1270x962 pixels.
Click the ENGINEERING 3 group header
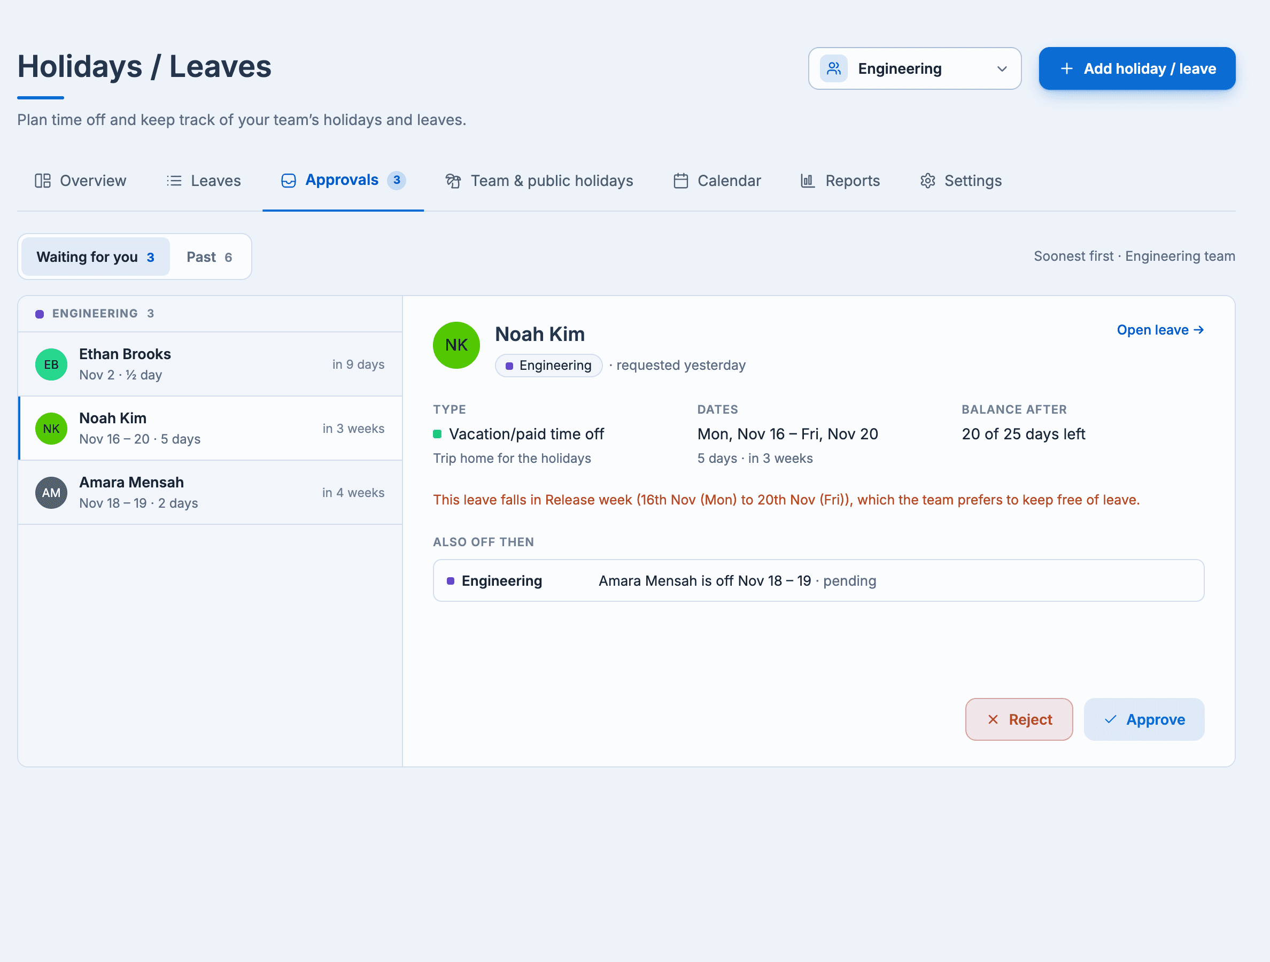point(210,313)
